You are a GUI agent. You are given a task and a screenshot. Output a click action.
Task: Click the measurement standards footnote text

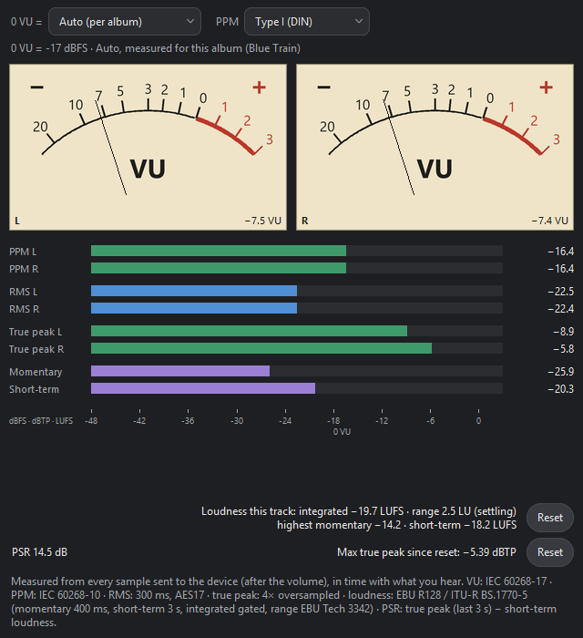click(x=283, y=602)
